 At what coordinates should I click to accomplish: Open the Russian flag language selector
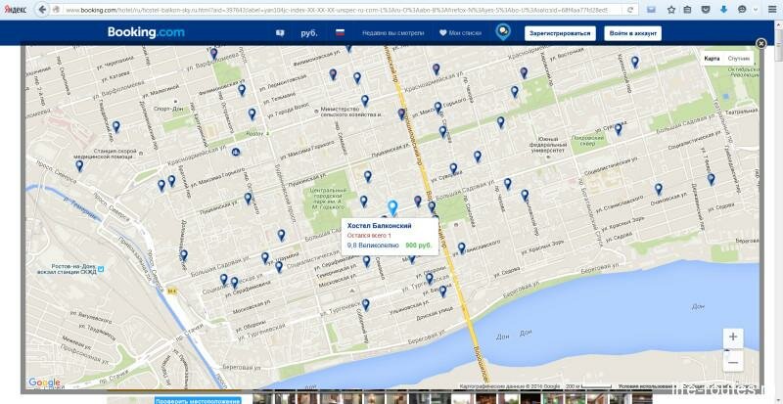point(341,32)
